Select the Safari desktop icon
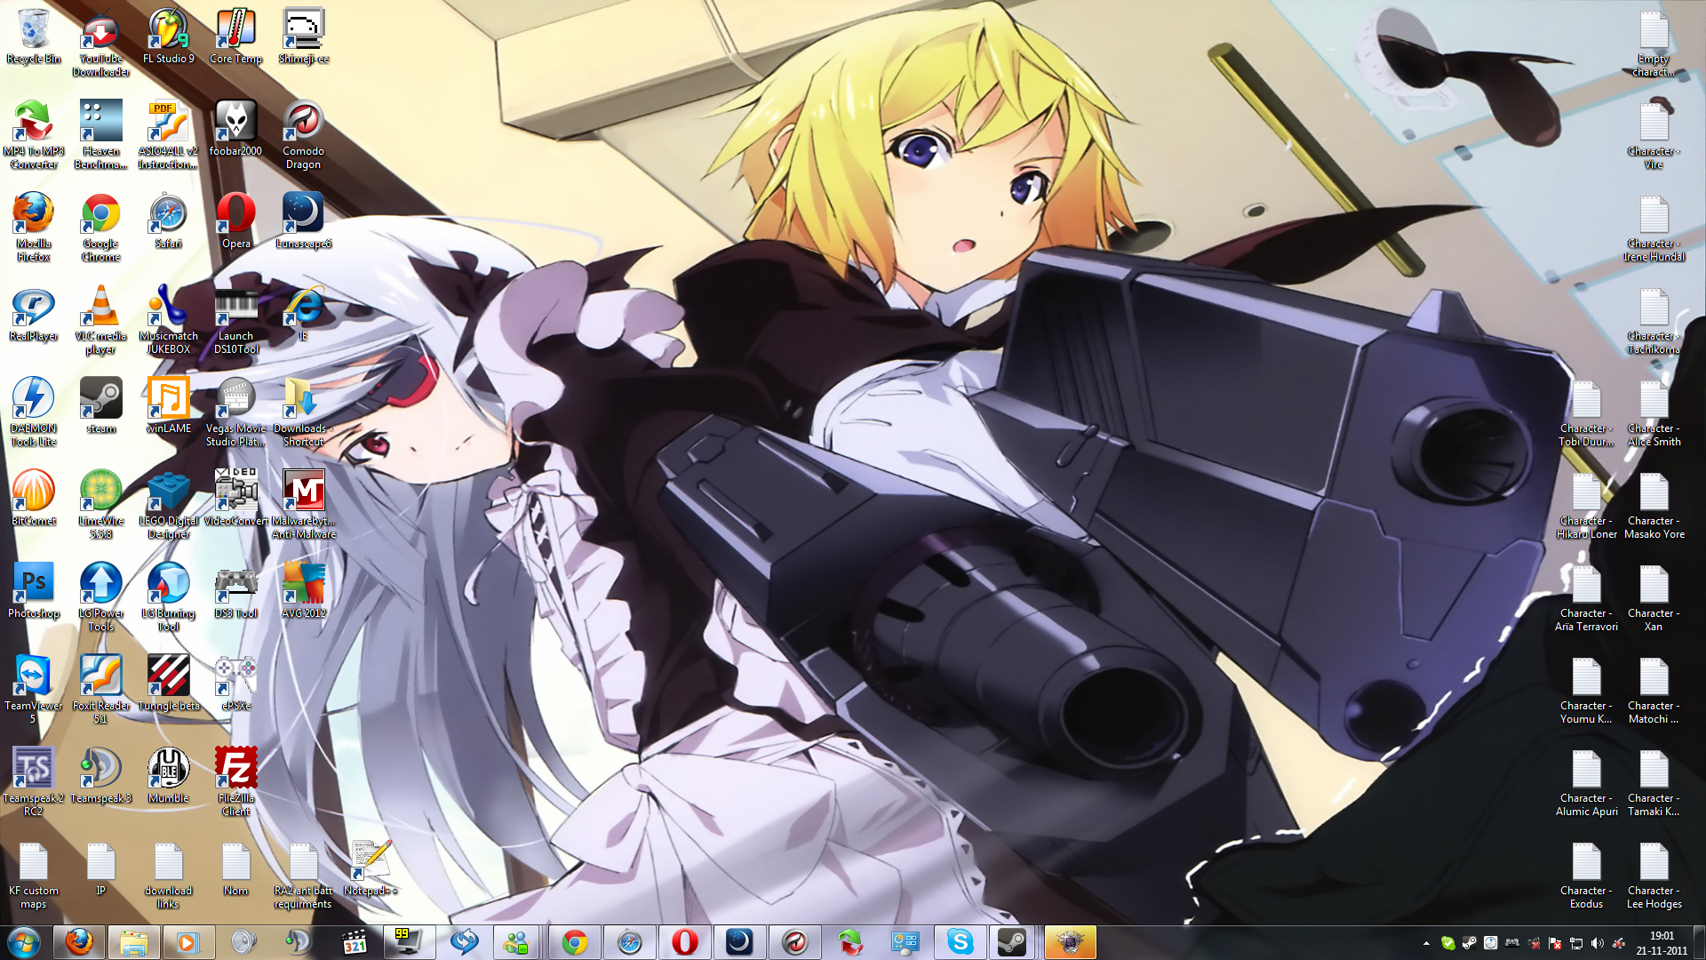 pyautogui.click(x=168, y=221)
